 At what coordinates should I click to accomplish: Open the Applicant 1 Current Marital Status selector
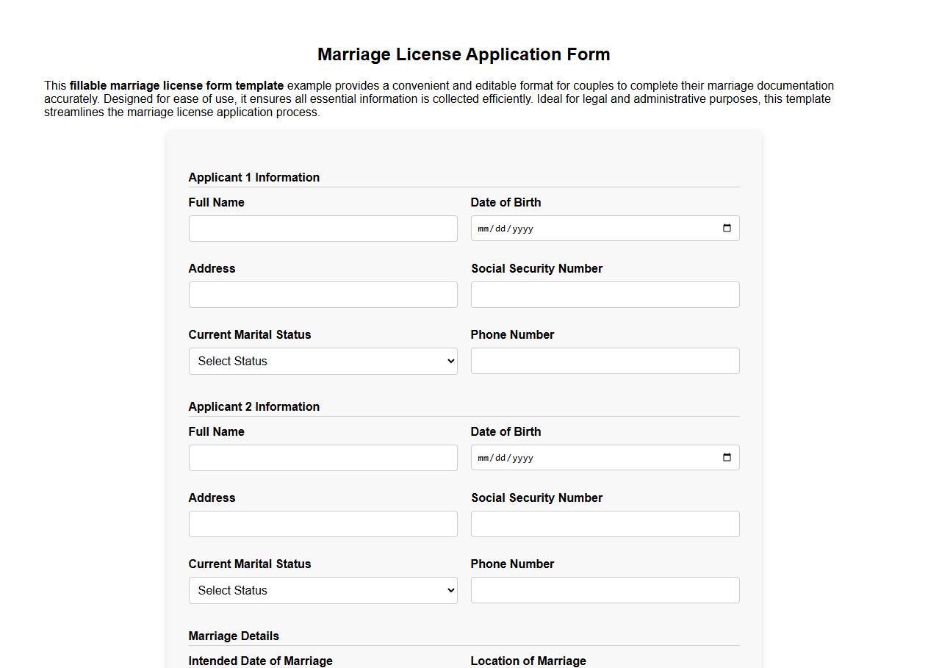pyautogui.click(x=323, y=361)
